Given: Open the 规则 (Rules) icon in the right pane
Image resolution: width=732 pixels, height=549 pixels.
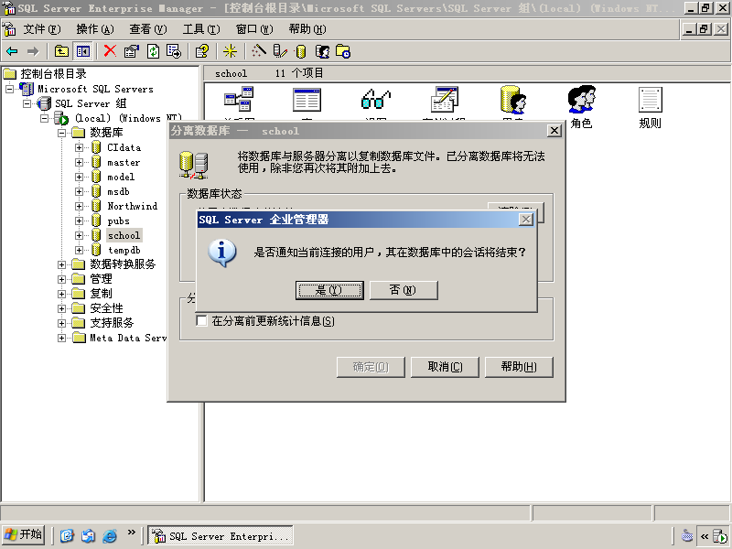Looking at the screenshot, I should click(651, 100).
